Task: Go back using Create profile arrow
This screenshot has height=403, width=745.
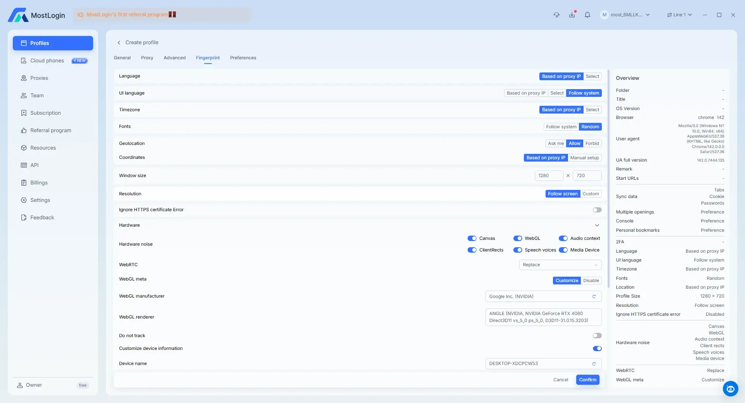Action: point(119,43)
